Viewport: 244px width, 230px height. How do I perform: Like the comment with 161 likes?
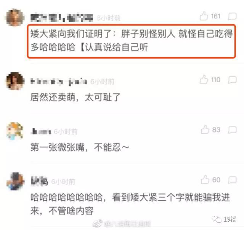pos(204,16)
